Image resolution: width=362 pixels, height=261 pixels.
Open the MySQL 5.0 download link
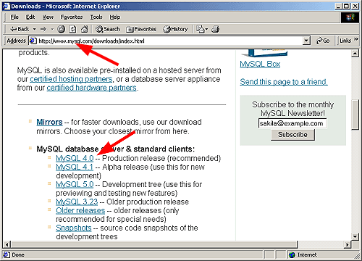(75, 184)
